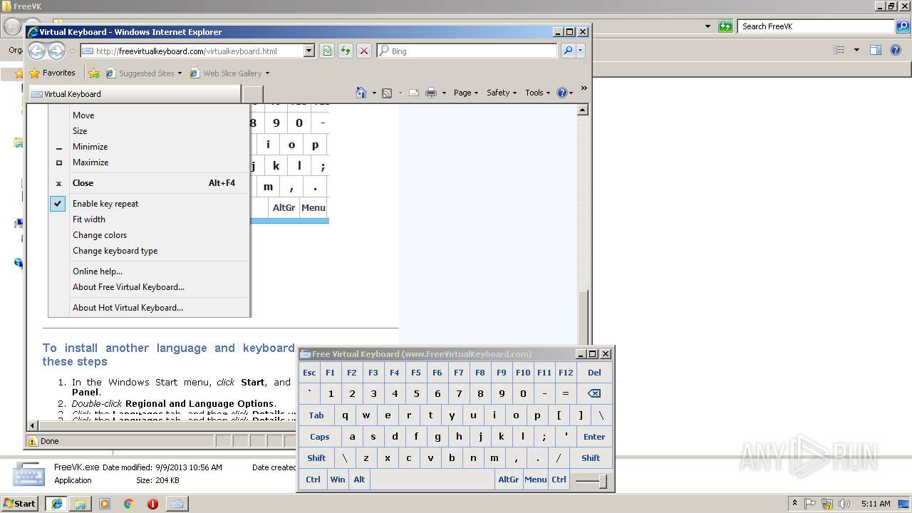
Task: Toggle the right Shift key on keyboard
Action: tap(591, 458)
